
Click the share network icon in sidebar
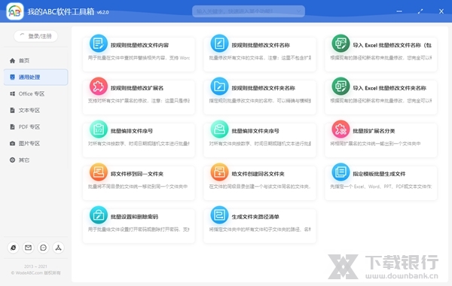58,248
